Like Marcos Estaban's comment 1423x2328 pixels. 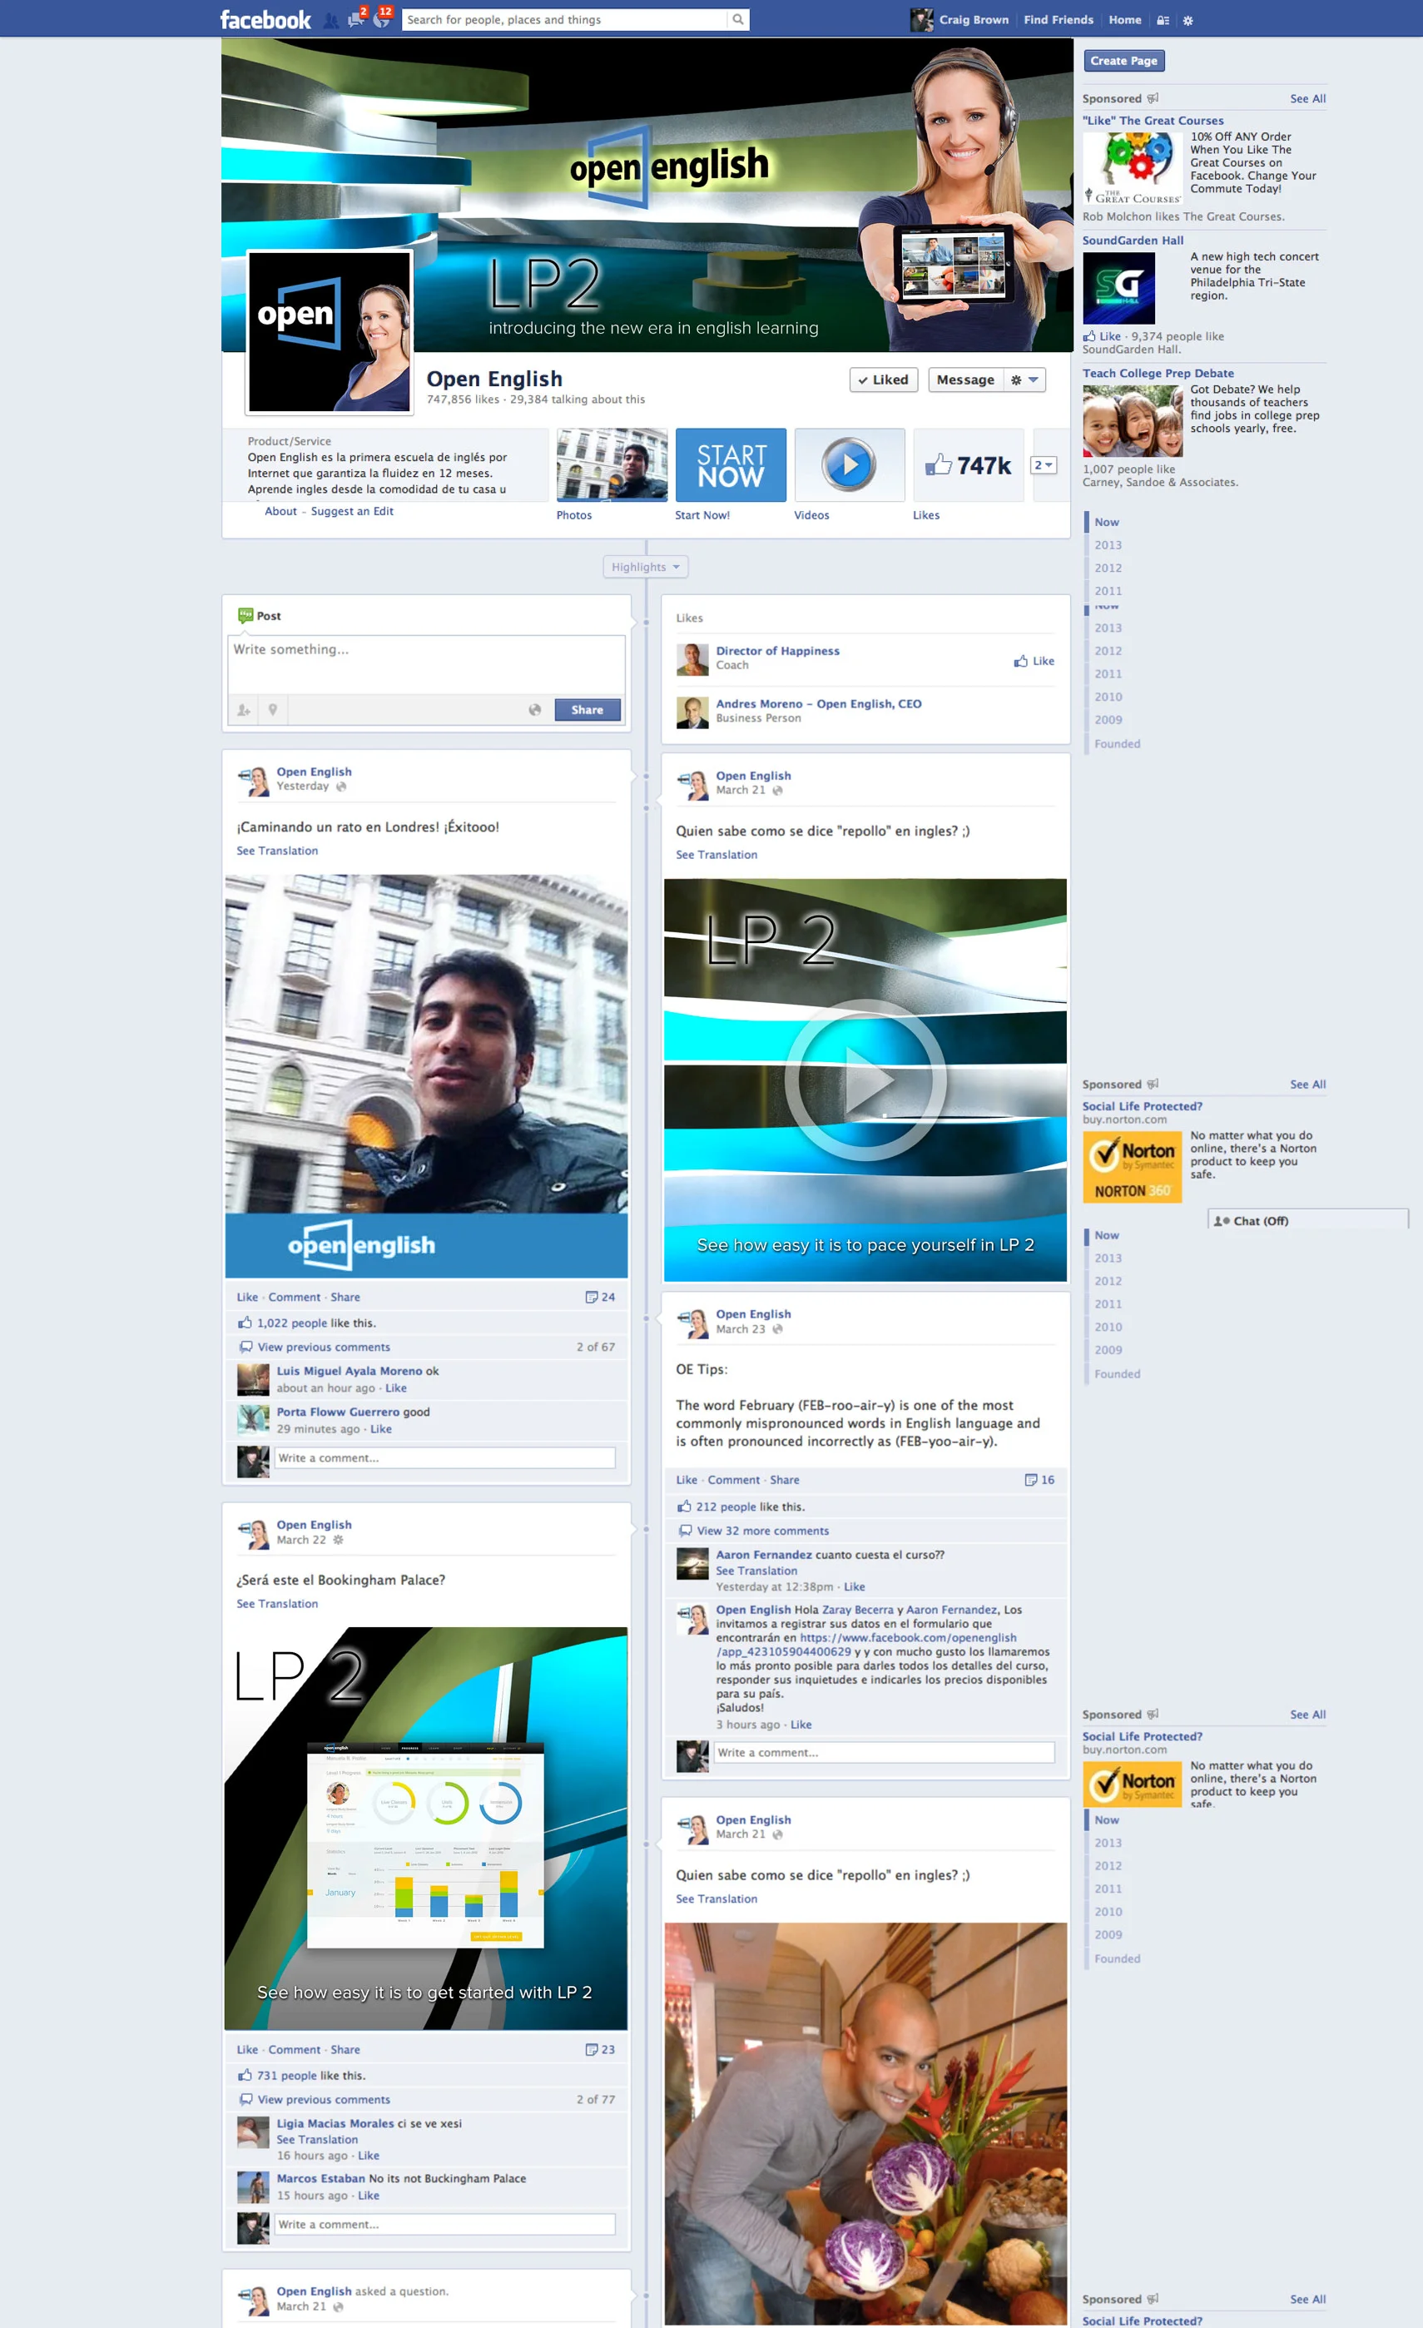[369, 2196]
